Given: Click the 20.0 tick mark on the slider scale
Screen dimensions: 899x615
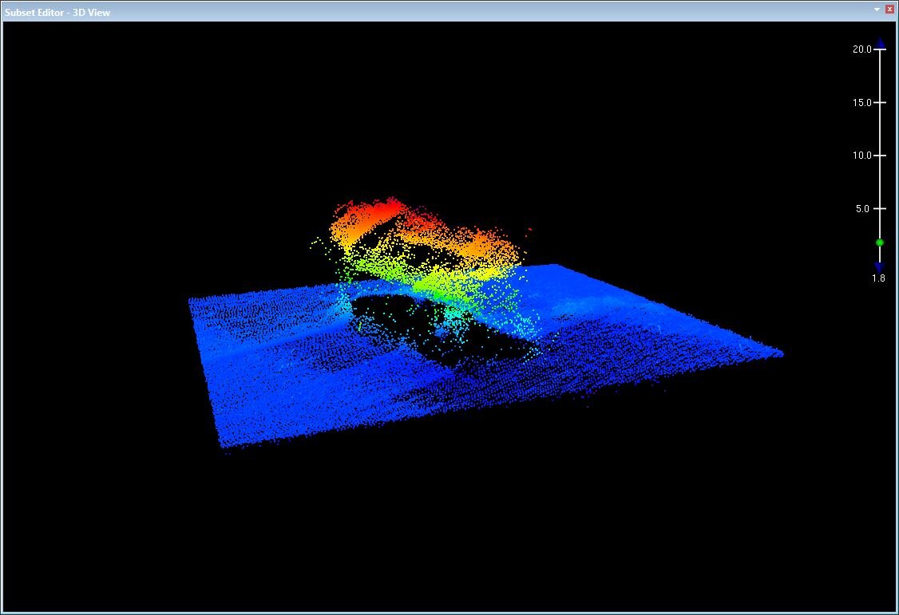Looking at the screenshot, I should tap(878, 48).
